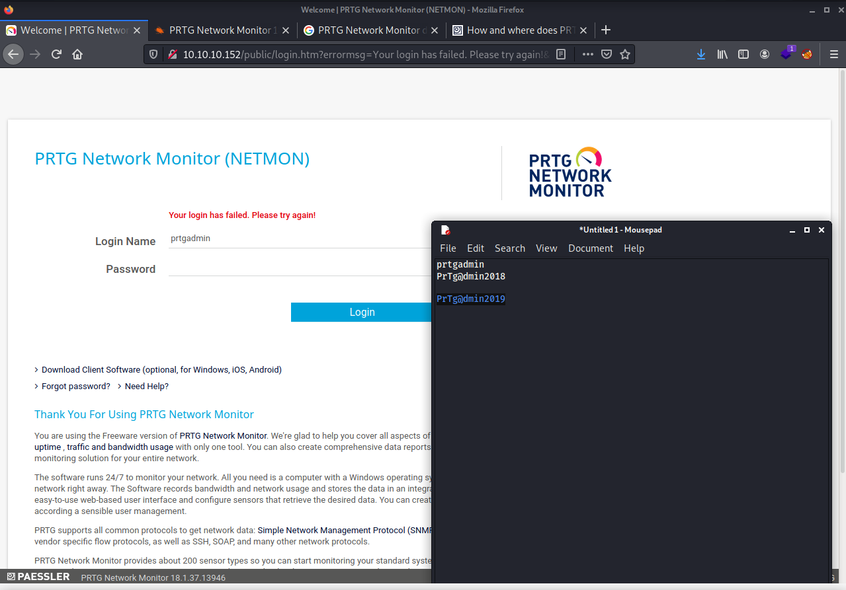Click the Firefox address bar URL

point(366,55)
